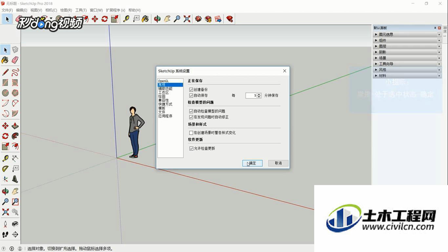This screenshot has width=448, height=252.
Task: Choose the Axes tool
Action: click(x=5, y=179)
